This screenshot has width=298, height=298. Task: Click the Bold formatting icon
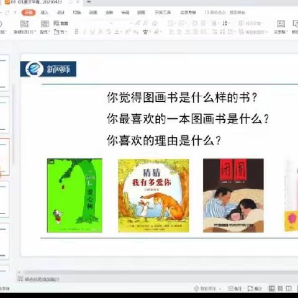coord(76,32)
